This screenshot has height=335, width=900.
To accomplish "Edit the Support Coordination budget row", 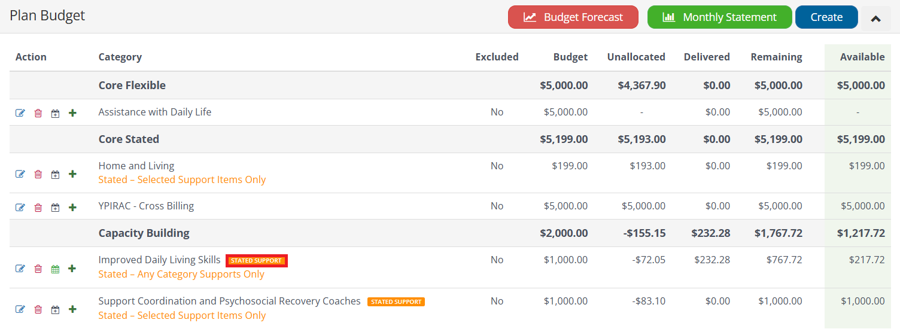I will [20, 309].
